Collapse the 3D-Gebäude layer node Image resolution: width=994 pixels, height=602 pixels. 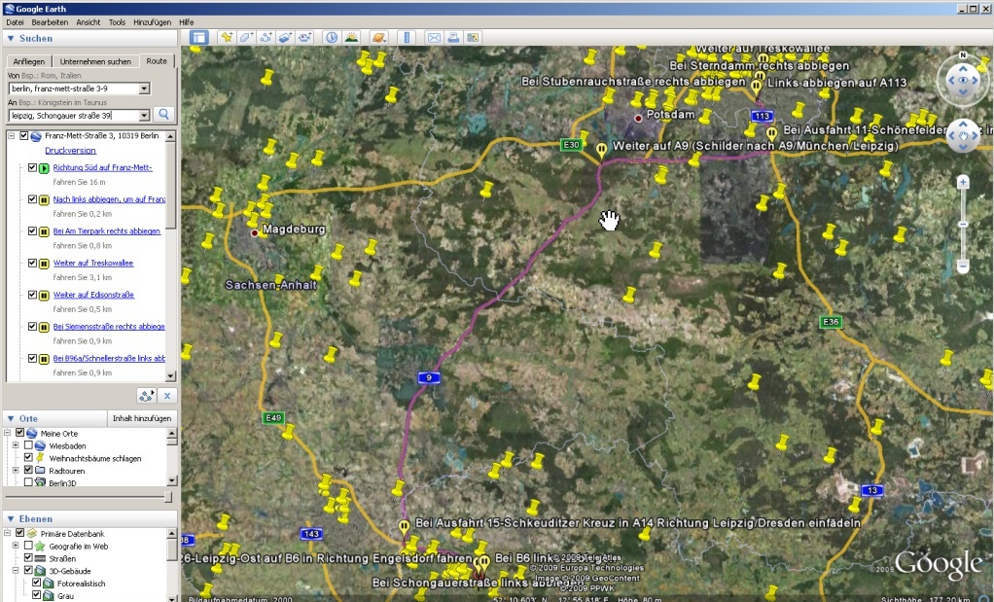pos(16,570)
